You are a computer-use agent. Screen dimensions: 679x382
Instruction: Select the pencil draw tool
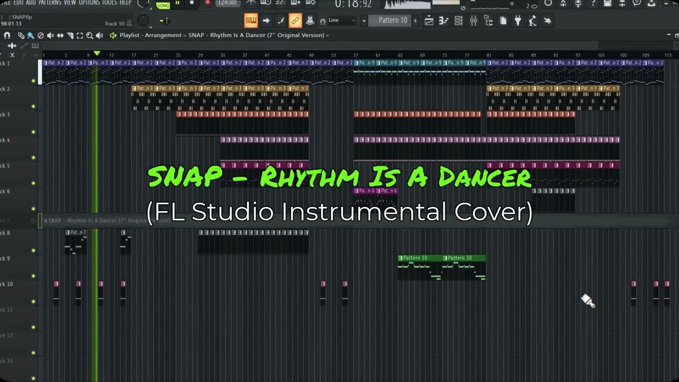tap(21, 36)
